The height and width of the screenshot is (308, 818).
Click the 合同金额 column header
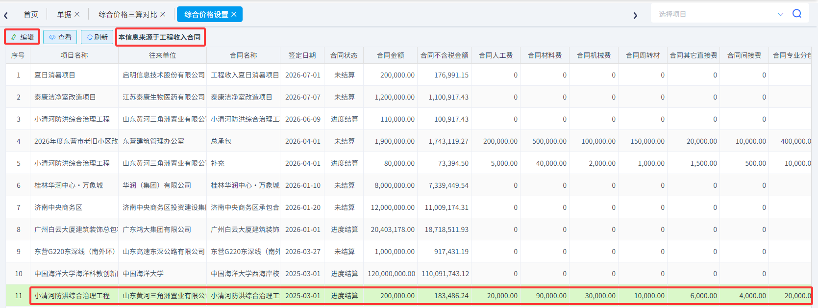[390, 55]
